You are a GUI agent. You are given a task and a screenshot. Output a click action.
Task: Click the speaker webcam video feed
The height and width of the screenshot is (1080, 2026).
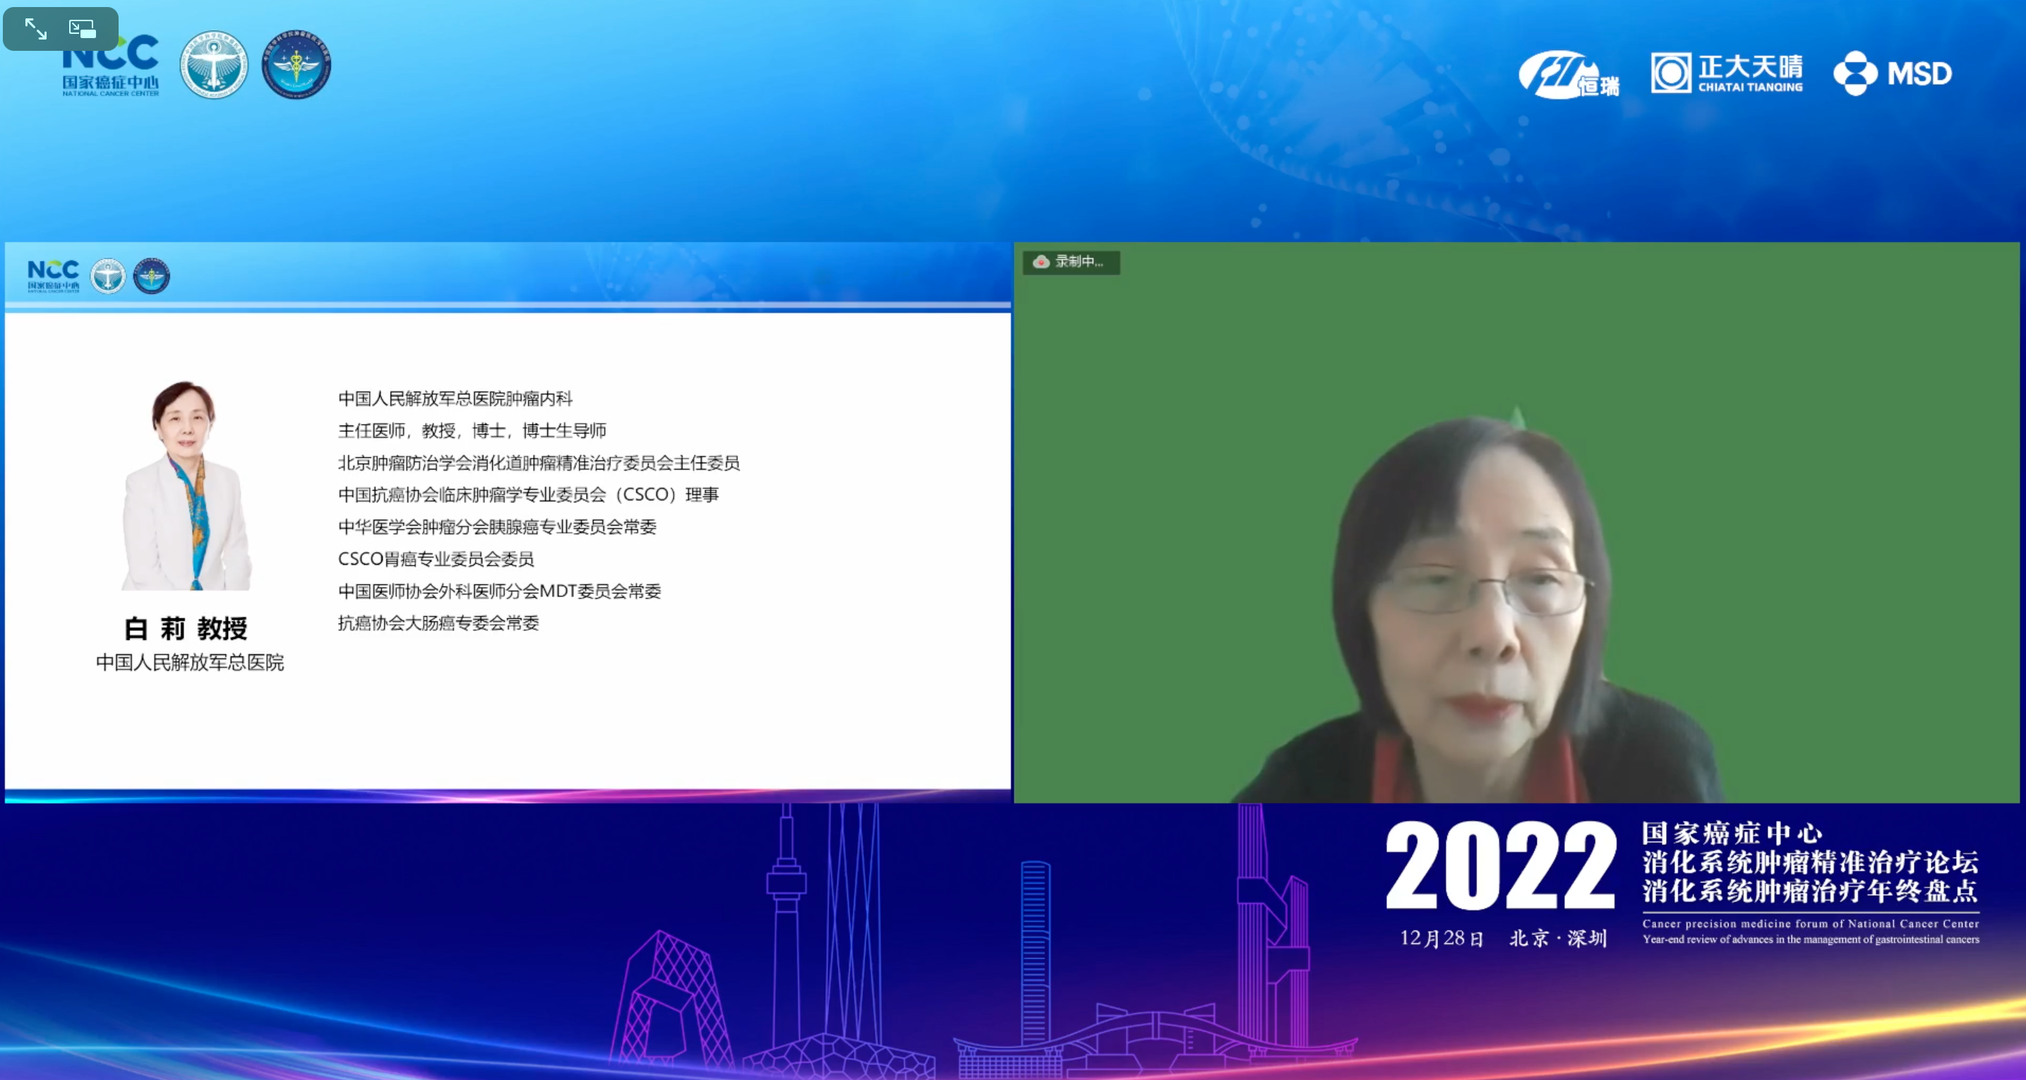point(1516,523)
